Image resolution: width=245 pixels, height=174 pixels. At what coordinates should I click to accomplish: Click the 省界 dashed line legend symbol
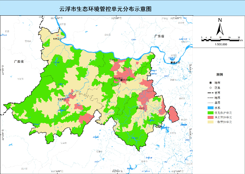210,93
